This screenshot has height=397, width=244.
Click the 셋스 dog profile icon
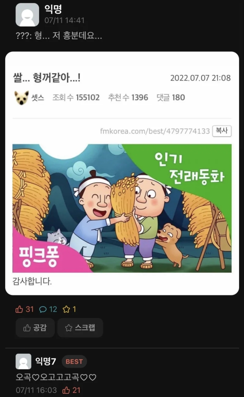point(22,98)
